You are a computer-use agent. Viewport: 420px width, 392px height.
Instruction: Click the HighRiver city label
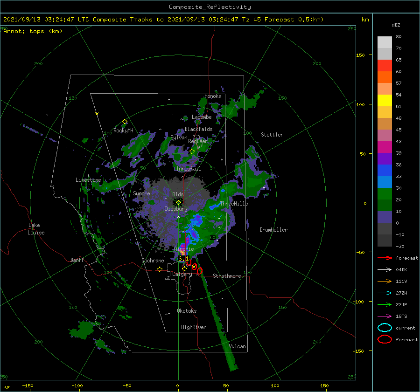pos(194,327)
